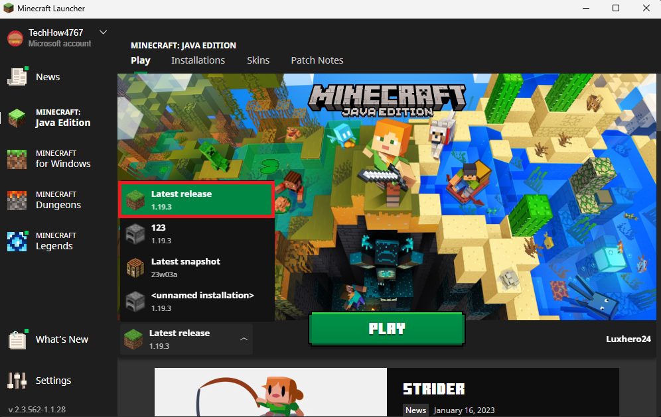Image resolution: width=661 pixels, height=417 pixels.
Task: Select Latest release 1.19.3 in dropdown list
Action: coord(196,200)
